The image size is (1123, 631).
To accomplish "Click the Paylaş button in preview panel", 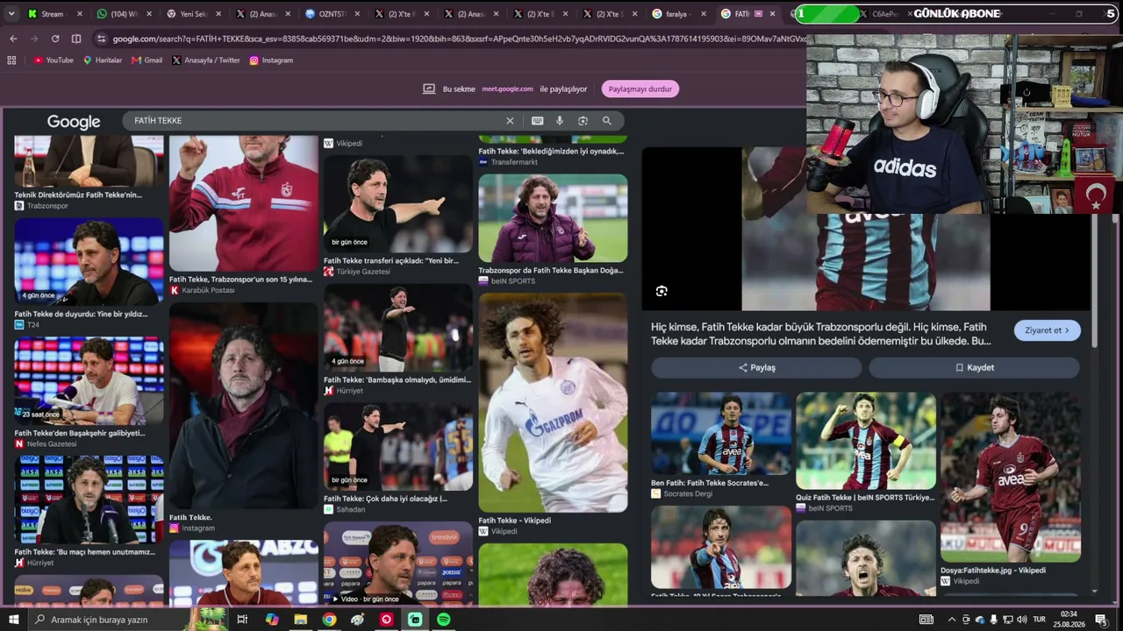I will click(756, 367).
